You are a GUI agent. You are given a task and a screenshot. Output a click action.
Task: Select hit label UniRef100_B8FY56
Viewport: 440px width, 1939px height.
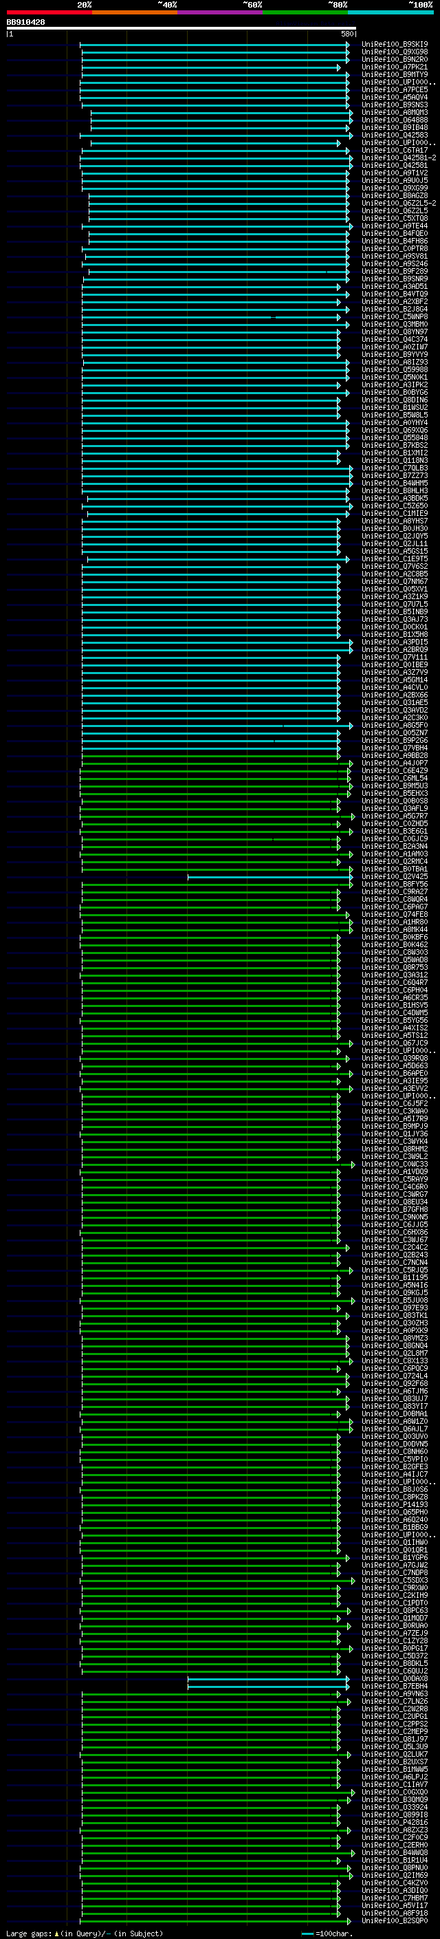click(394, 885)
